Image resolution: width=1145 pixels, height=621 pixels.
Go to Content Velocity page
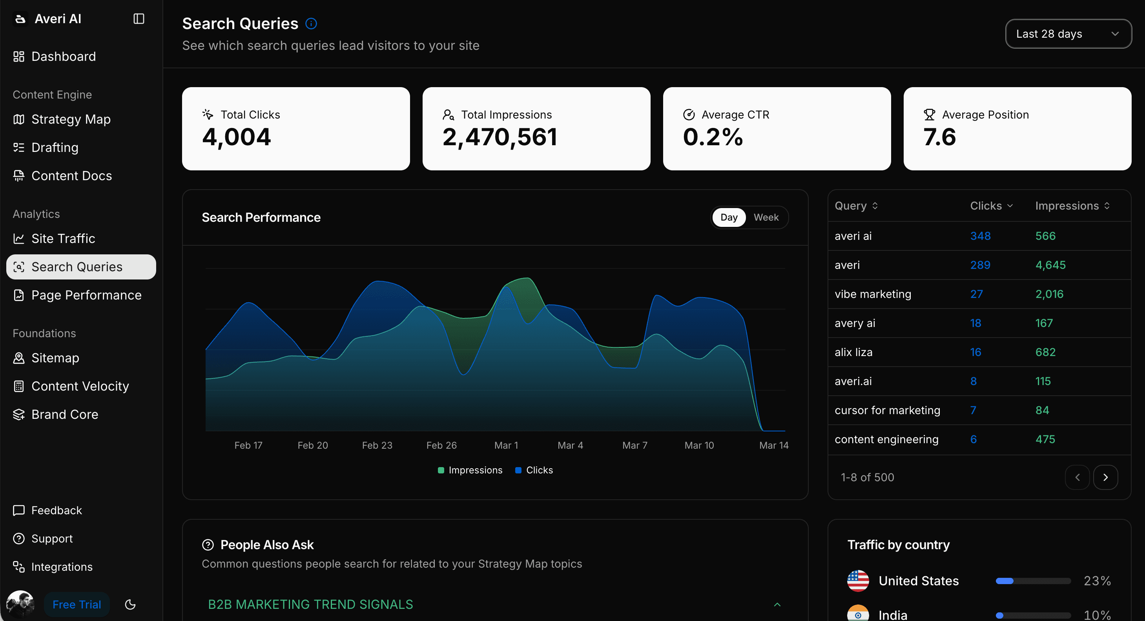[80, 386]
